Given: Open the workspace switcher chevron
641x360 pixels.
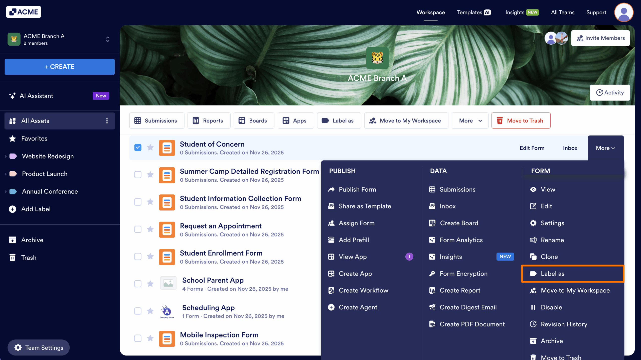Looking at the screenshot, I should [107, 39].
